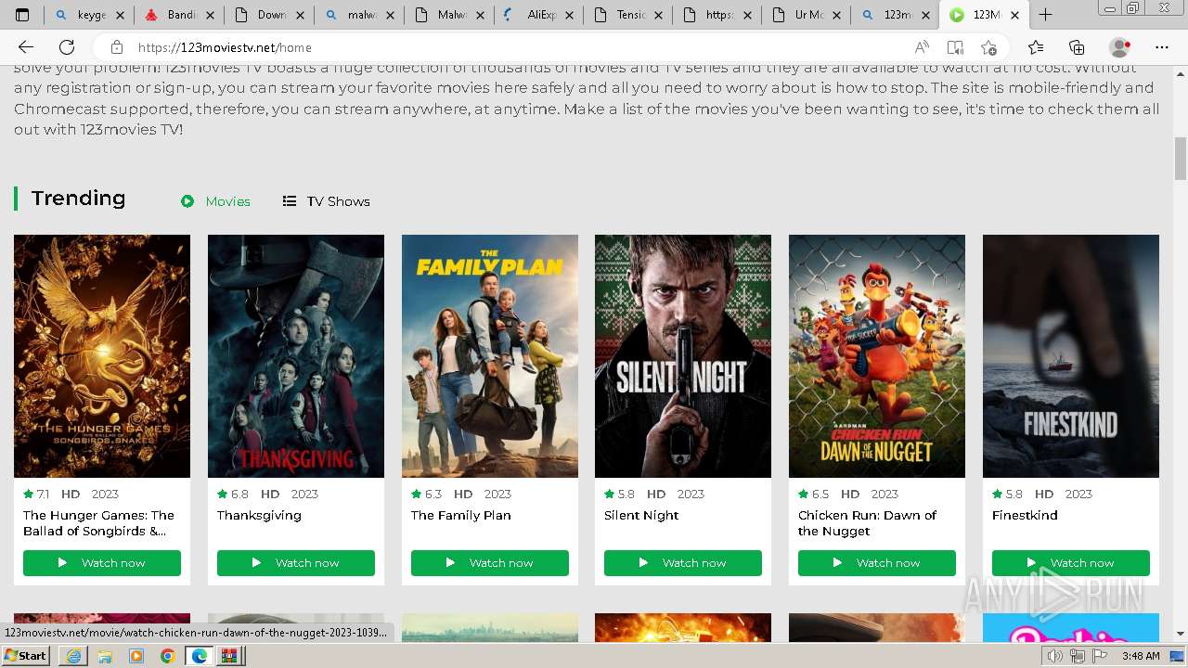Switch to the AliExp tab
Image resolution: width=1188 pixels, height=668 pixels.
tap(537, 15)
